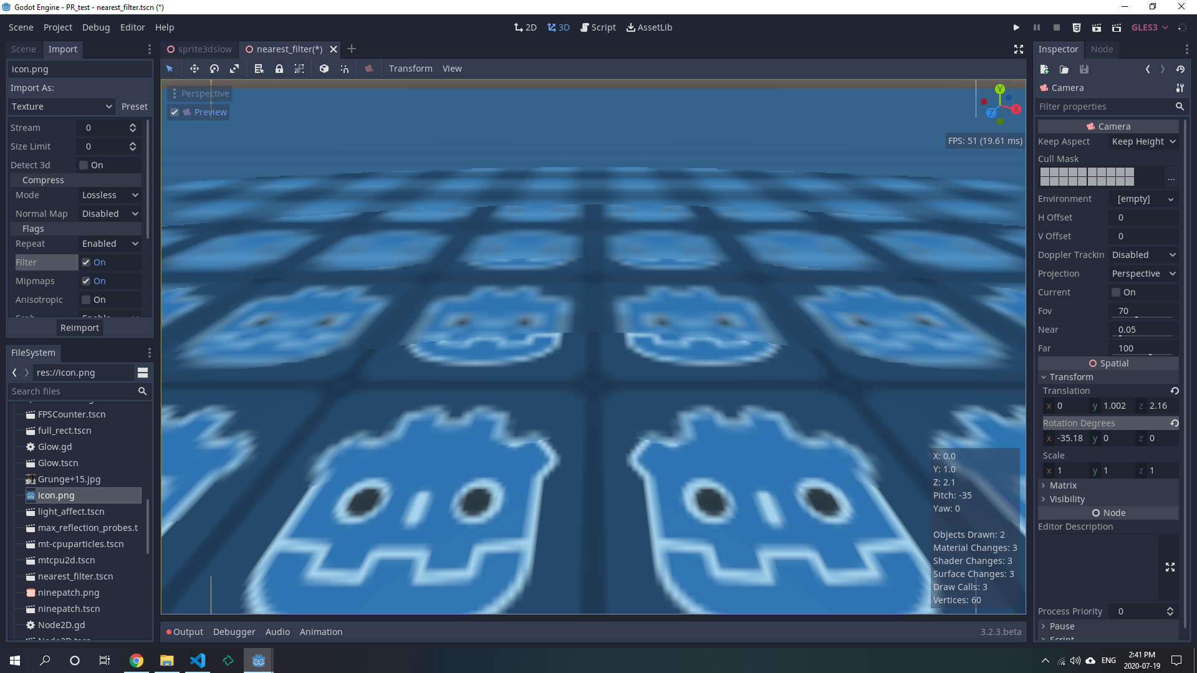Click the lock selected node icon

point(279,69)
